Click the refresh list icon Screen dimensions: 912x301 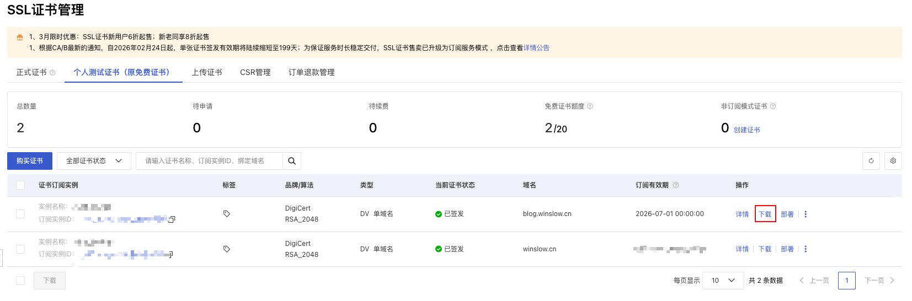(x=871, y=161)
